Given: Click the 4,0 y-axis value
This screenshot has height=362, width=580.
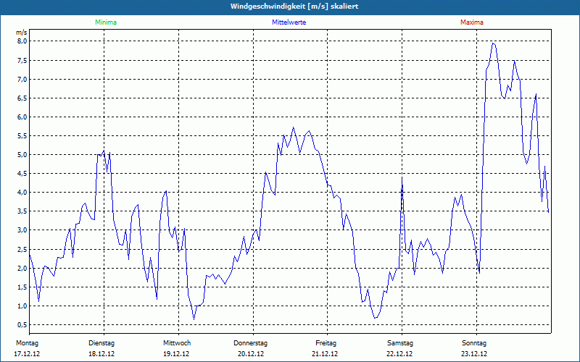Looking at the screenshot, I should click(x=22, y=193).
